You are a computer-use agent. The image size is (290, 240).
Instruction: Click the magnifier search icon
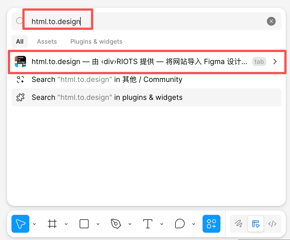pos(19,21)
